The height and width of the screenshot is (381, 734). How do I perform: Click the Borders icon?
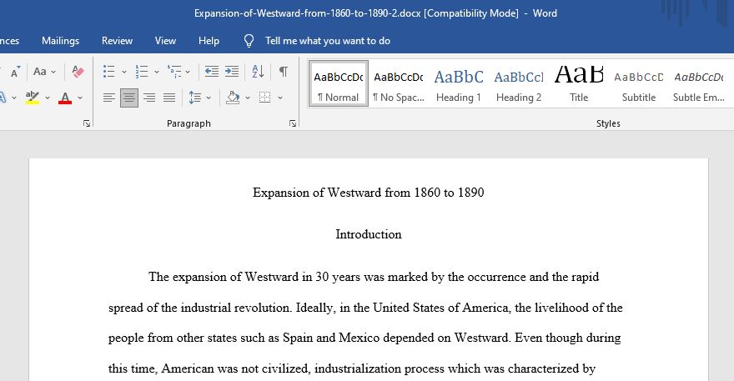265,98
